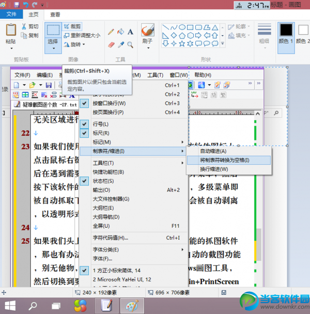Click Copy (复制) in the clipboard group

(x=29, y=36)
